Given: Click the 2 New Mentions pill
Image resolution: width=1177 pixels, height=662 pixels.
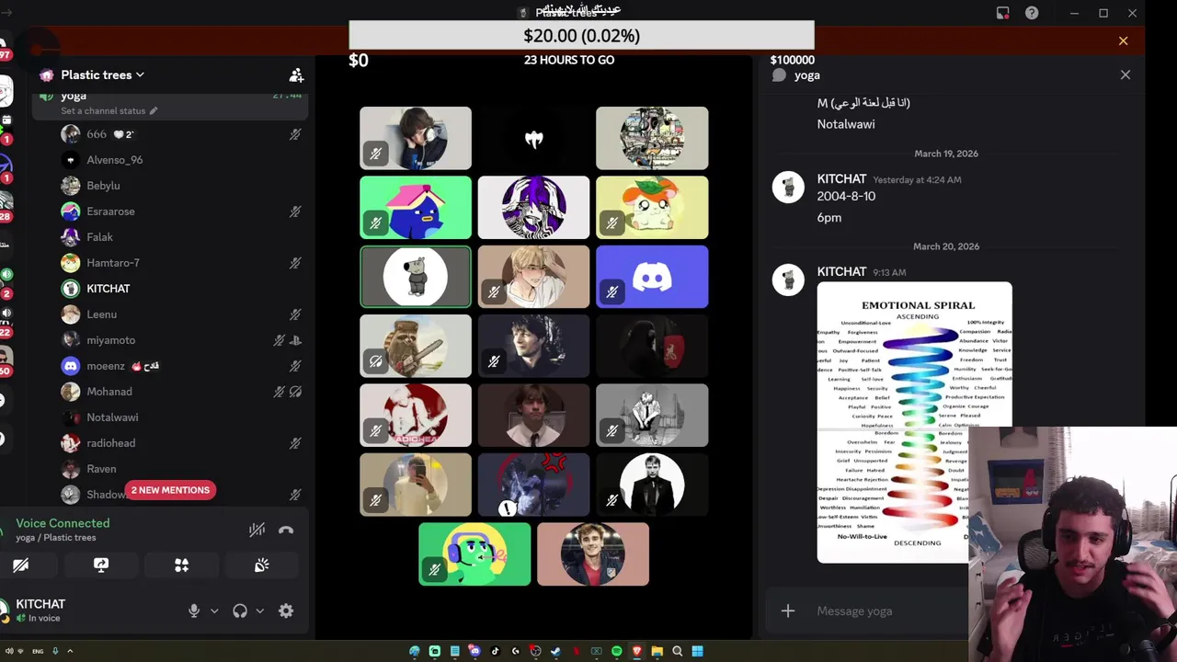Looking at the screenshot, I should point(170,490).
